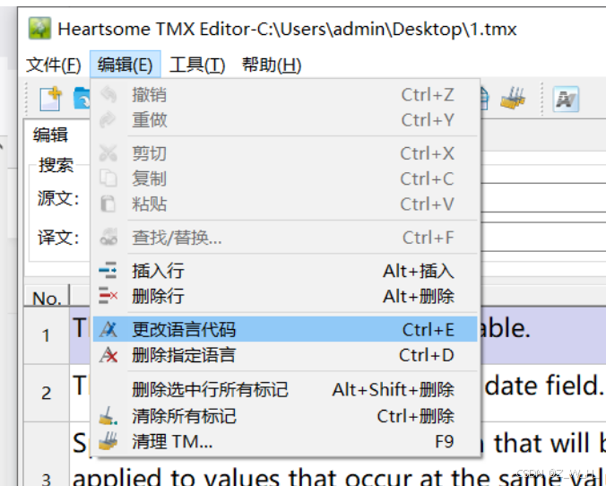
Task: Open the 帮助(H) menu
Action: (272, 65)
